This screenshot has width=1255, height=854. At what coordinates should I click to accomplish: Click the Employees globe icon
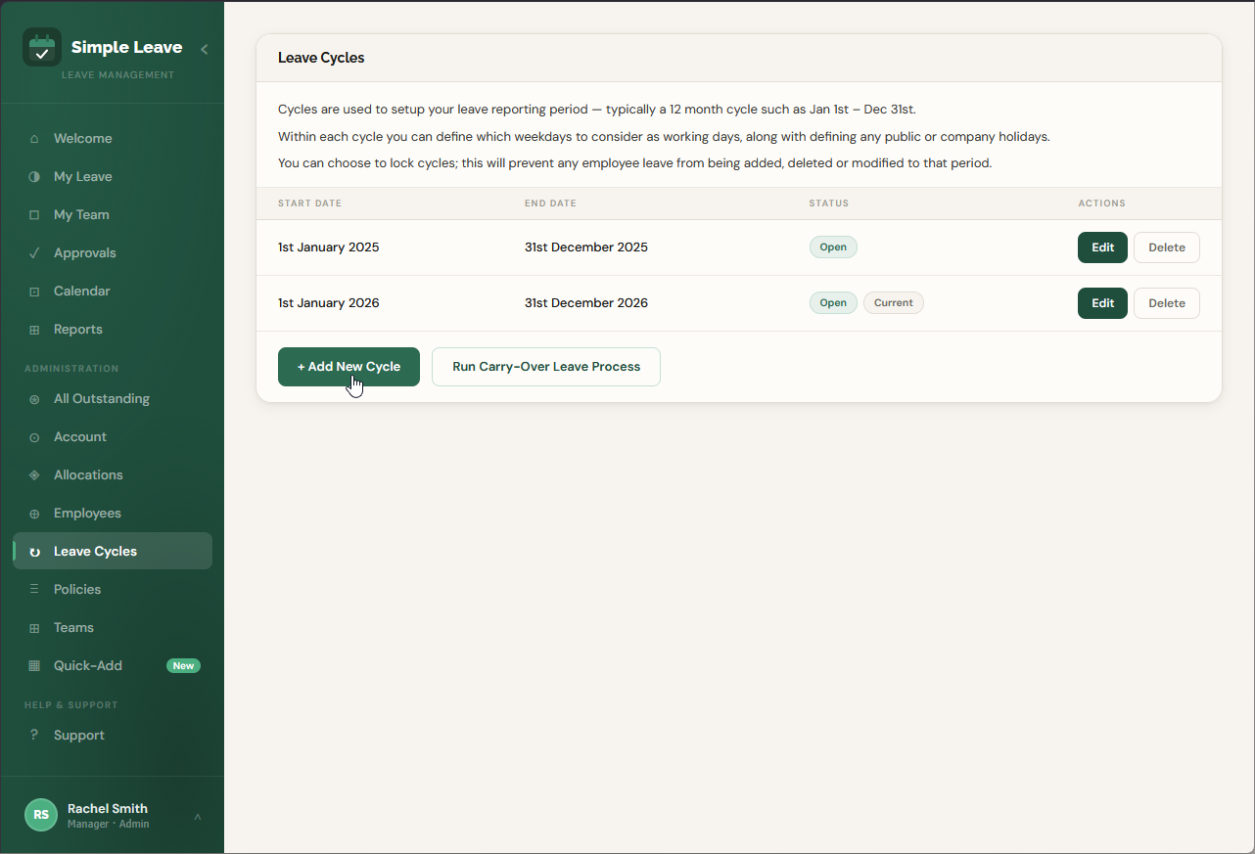[x=34, y=514]
